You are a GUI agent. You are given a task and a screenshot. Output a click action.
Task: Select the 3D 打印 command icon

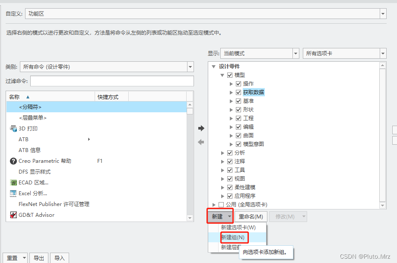click(14, 128)
